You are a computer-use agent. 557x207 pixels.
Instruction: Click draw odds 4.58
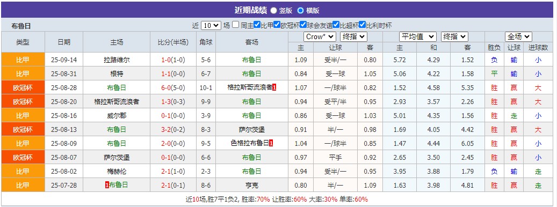coord(434,87)
